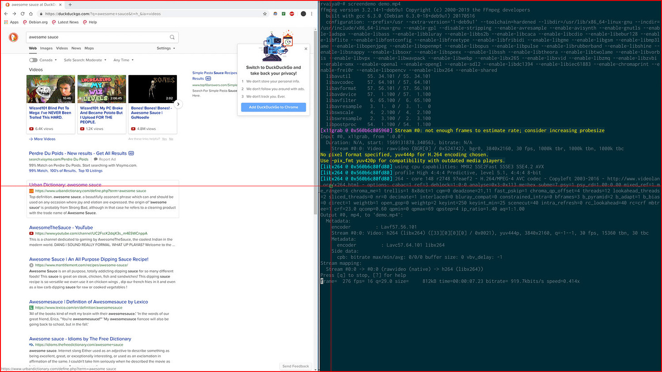Click the browser address bar URL
Screen dimensions: 662x372
103,14
